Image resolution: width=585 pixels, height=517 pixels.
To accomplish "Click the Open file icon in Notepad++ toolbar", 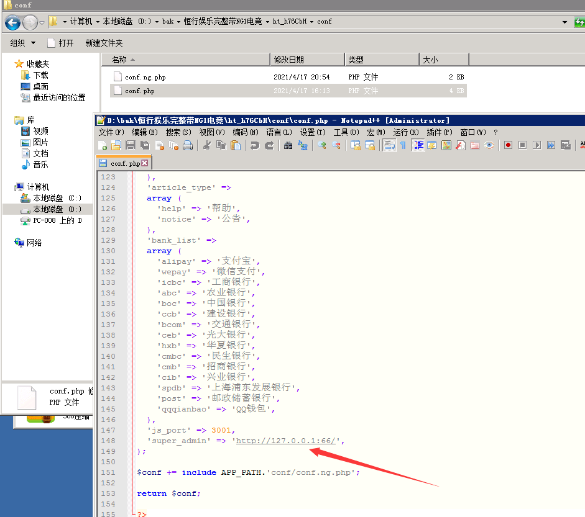I will point(116,145).
